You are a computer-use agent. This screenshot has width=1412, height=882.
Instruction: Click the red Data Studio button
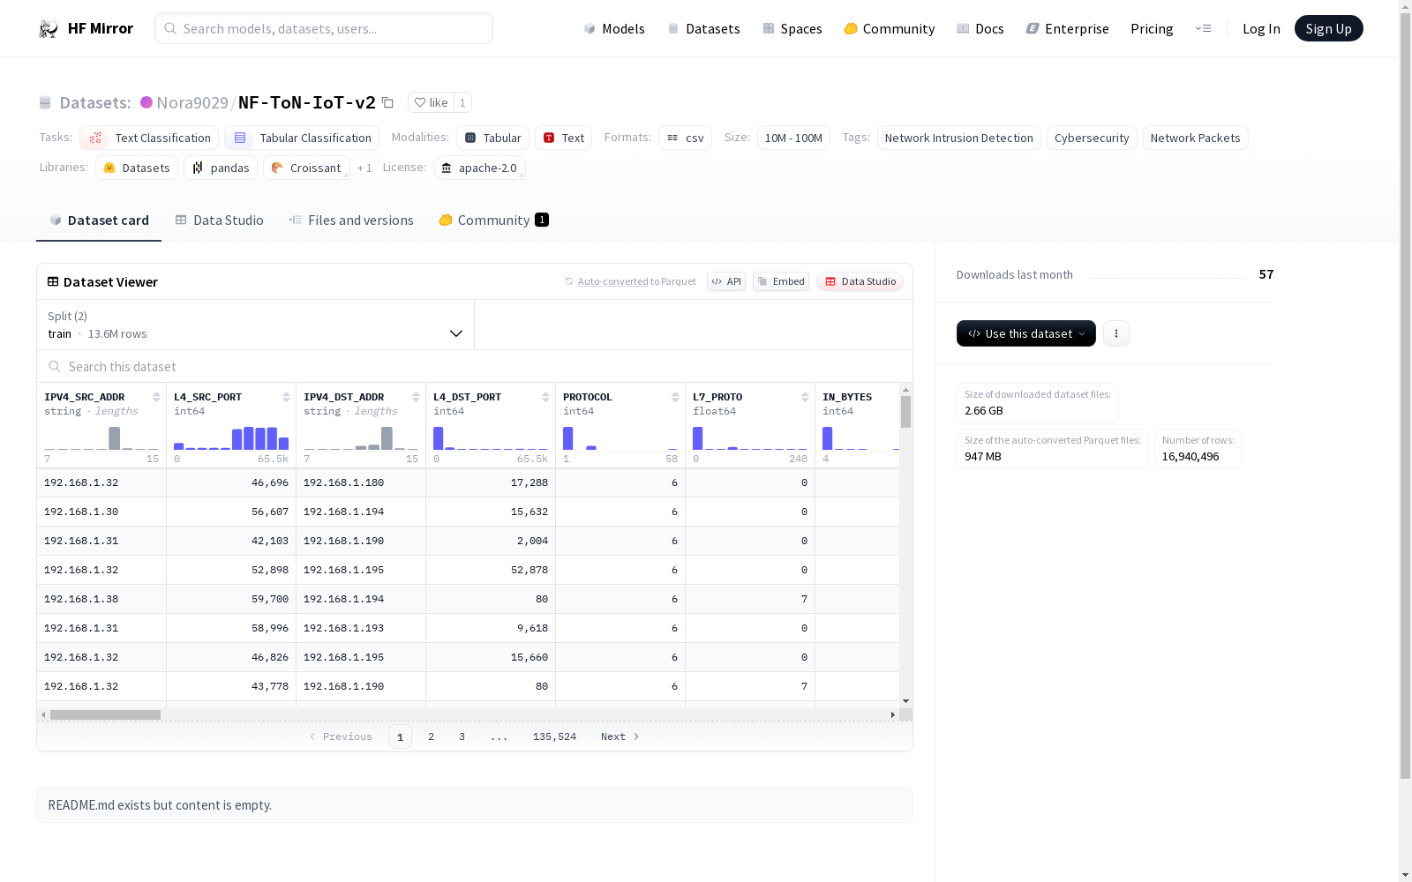coord(860,281)
